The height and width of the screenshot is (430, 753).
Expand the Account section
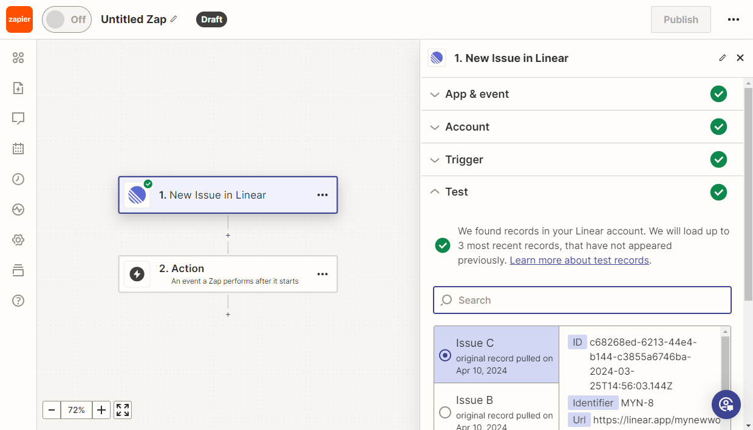[x=467, y=127]
